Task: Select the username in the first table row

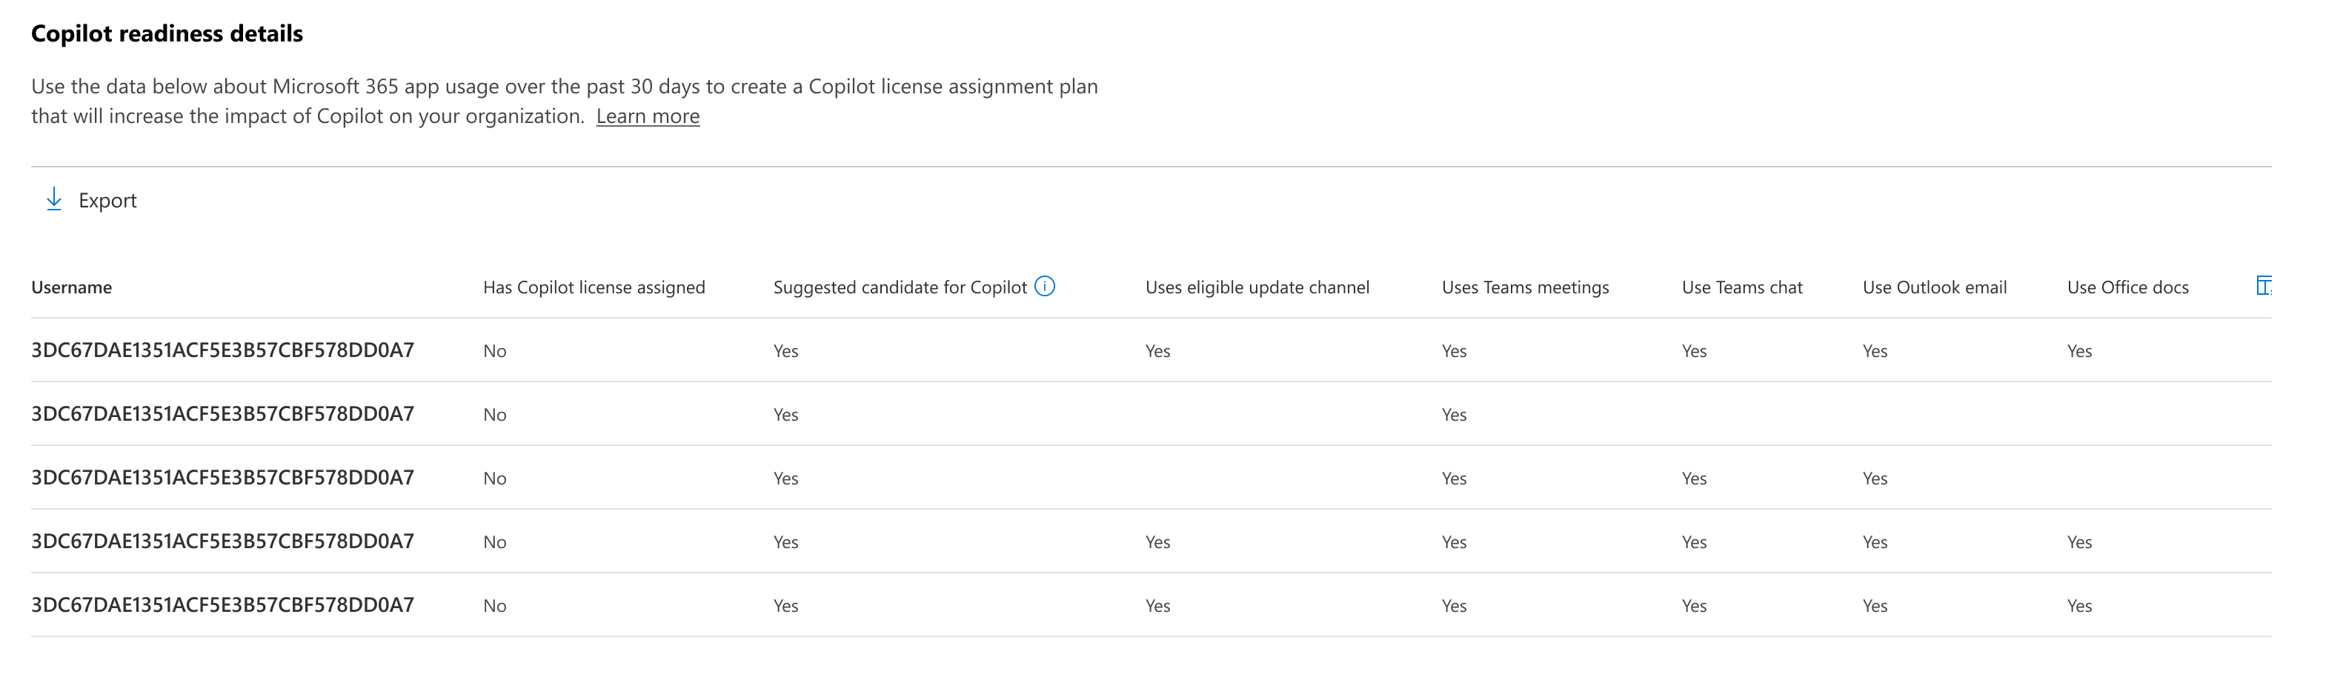Action: (223, 350)
